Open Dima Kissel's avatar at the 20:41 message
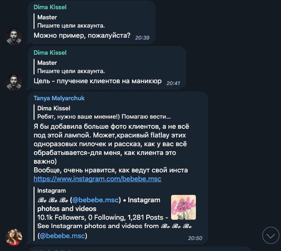This screenshot has height=251, width=281. pyautogui.click(x=14, y=82)
